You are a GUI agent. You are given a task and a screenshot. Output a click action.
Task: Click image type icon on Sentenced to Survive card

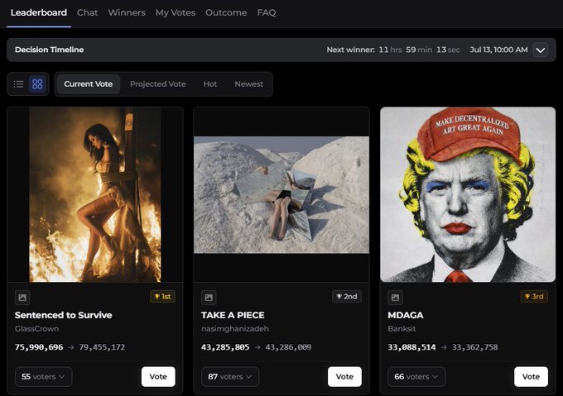[x=22, y=298]
